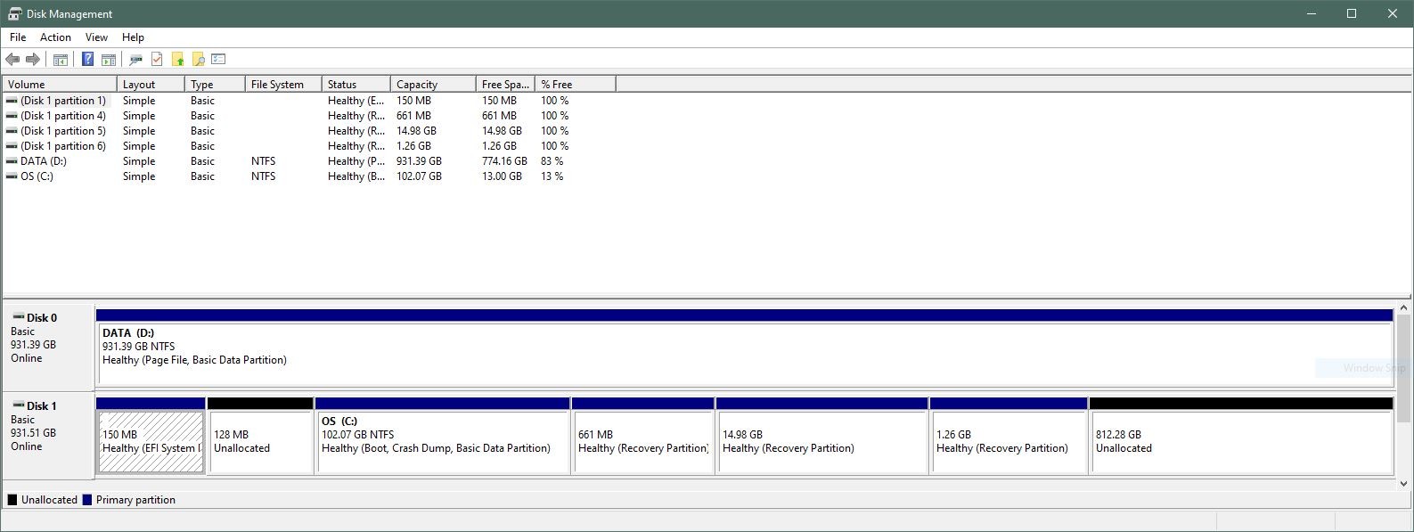1414x532 pixels.
Task: Select OS (C:) row in volume list
Action: [309, 176]
